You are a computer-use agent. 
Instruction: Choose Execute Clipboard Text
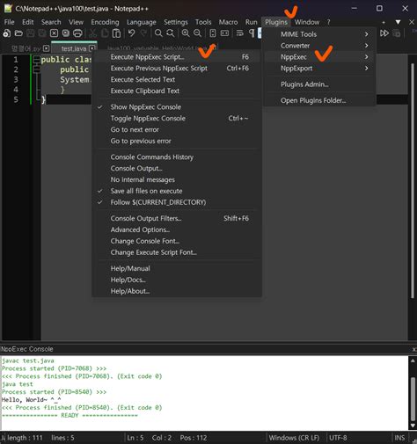pos(176,91)
